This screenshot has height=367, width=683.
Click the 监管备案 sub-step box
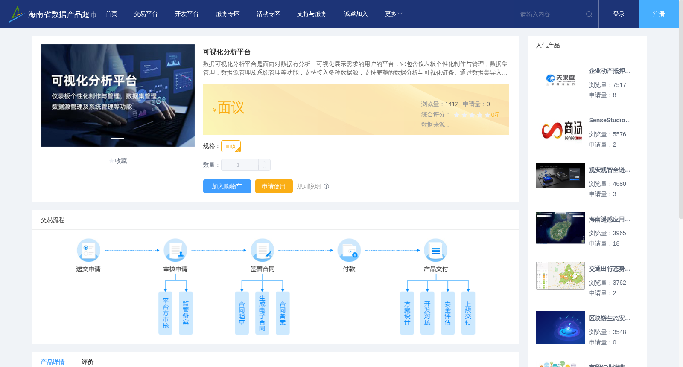186,313
